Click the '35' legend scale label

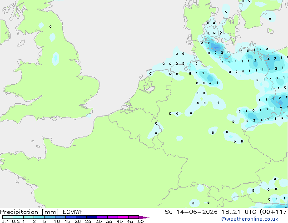pyautogui.click(x=109, y=221)
